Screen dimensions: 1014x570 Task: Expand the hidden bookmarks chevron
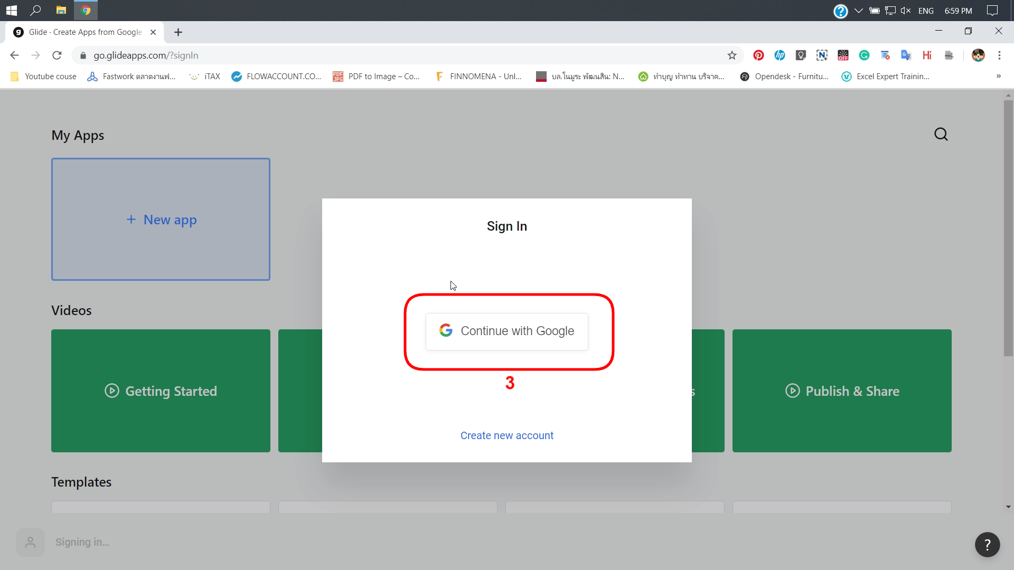coord(999,77)
